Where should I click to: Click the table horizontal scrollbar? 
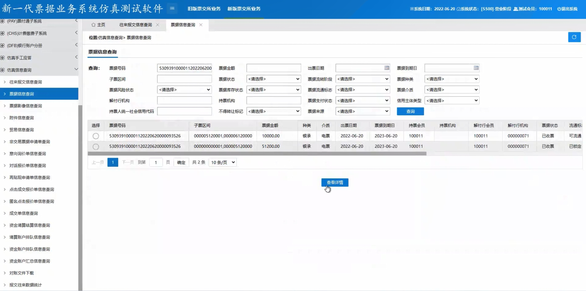click(257, 154)
